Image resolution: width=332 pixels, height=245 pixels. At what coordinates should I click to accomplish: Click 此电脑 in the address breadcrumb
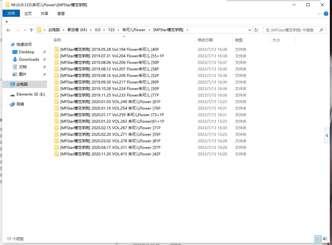(54, 30)
